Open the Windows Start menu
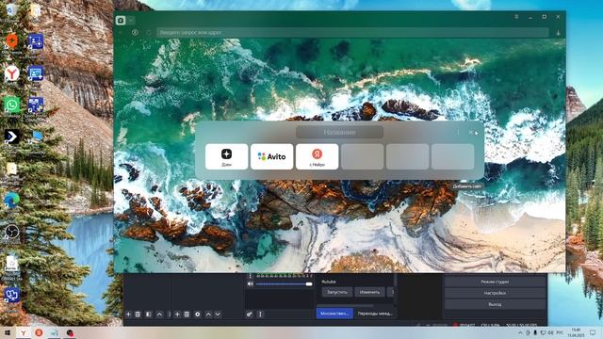This screenshot has height=339, width=603. pos(8,332)
